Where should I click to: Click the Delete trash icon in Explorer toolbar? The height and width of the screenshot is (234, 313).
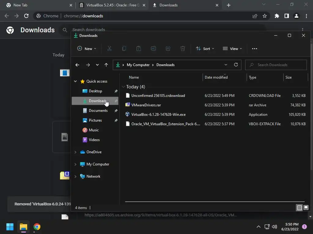(183, 48)
